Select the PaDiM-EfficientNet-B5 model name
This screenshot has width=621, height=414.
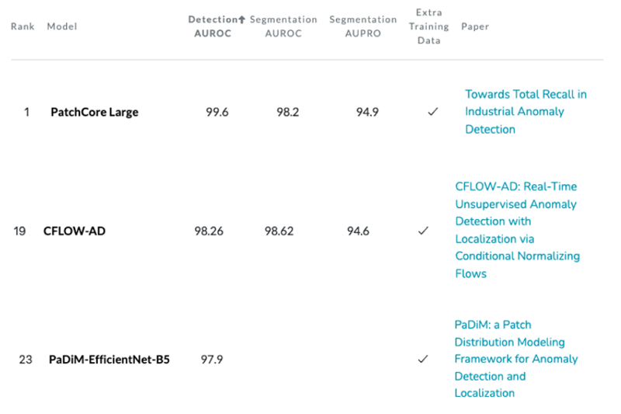(x=109, y=360)
